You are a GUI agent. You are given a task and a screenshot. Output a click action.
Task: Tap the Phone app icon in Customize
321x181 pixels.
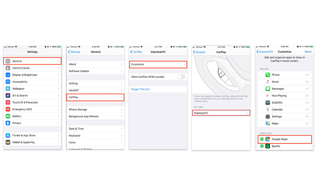coord(268,75)
